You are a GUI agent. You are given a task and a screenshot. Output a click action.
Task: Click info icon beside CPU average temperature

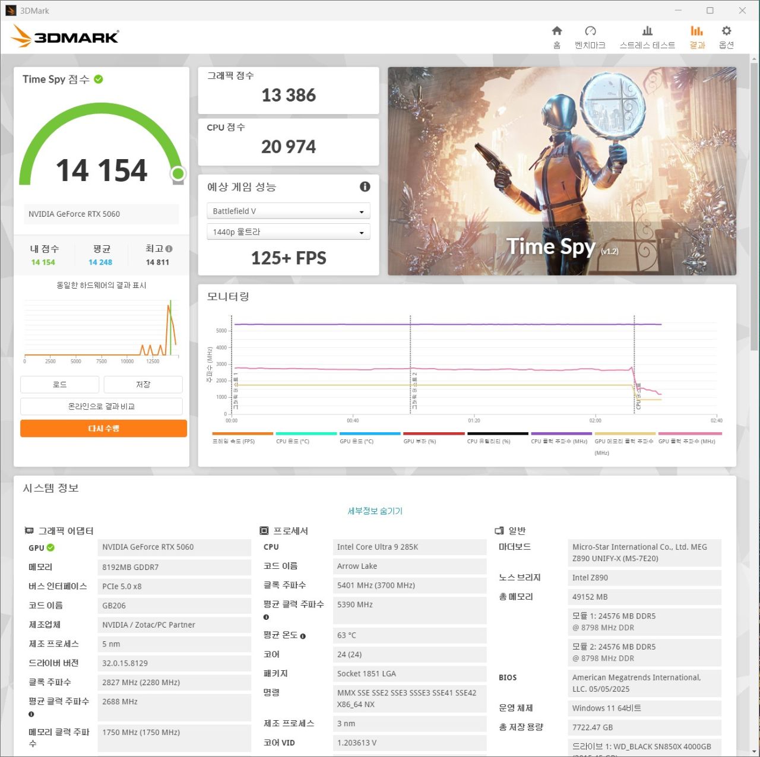click(x=303, y=636)
